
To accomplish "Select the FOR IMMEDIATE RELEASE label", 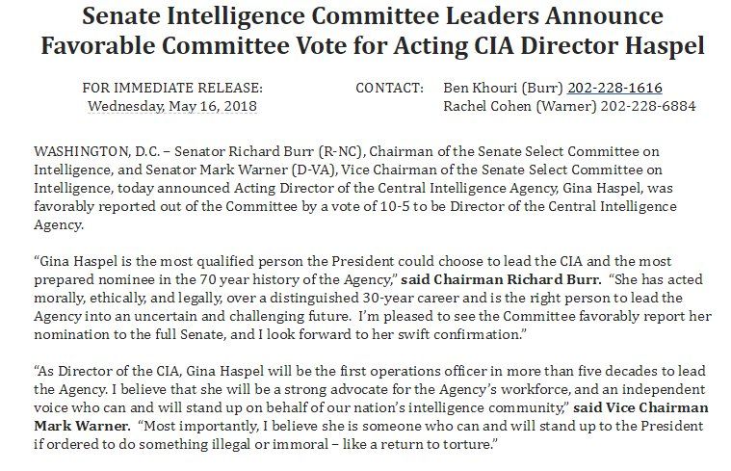I will coord(172,88).
